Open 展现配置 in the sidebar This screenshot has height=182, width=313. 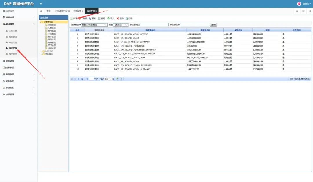[x=10, y=75]
